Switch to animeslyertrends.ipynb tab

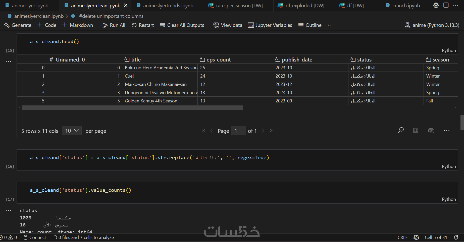pos(168,6)
